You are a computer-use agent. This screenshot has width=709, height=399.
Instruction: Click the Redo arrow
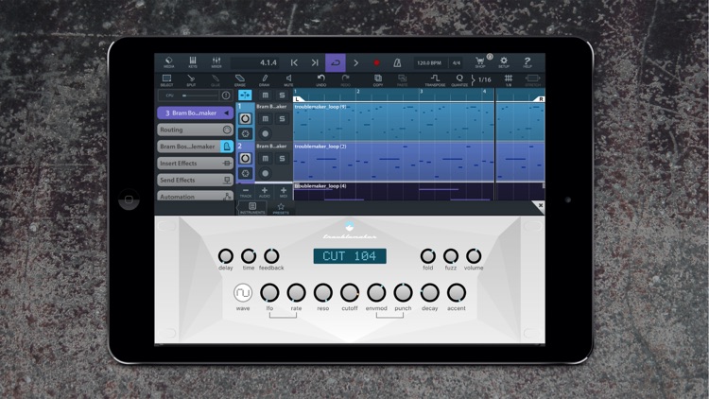(345, 80)
